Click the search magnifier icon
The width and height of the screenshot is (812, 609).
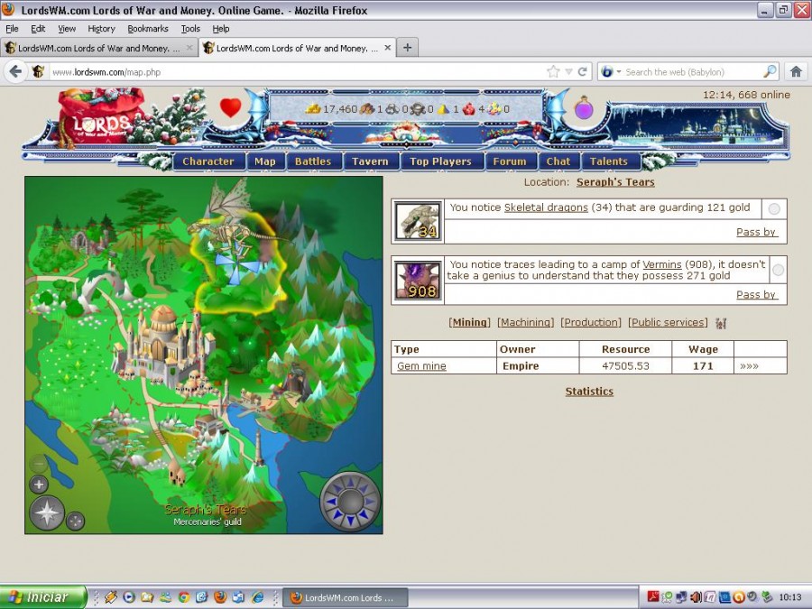pos(770,71)
